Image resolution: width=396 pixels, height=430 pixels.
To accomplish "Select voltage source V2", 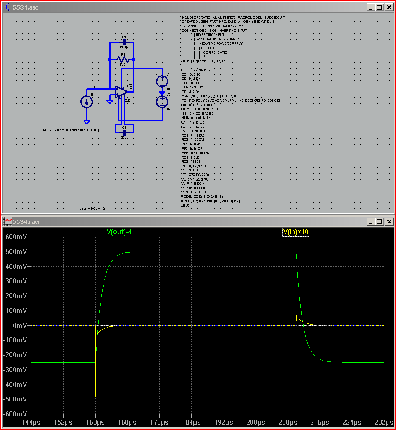I will (162, 102).
